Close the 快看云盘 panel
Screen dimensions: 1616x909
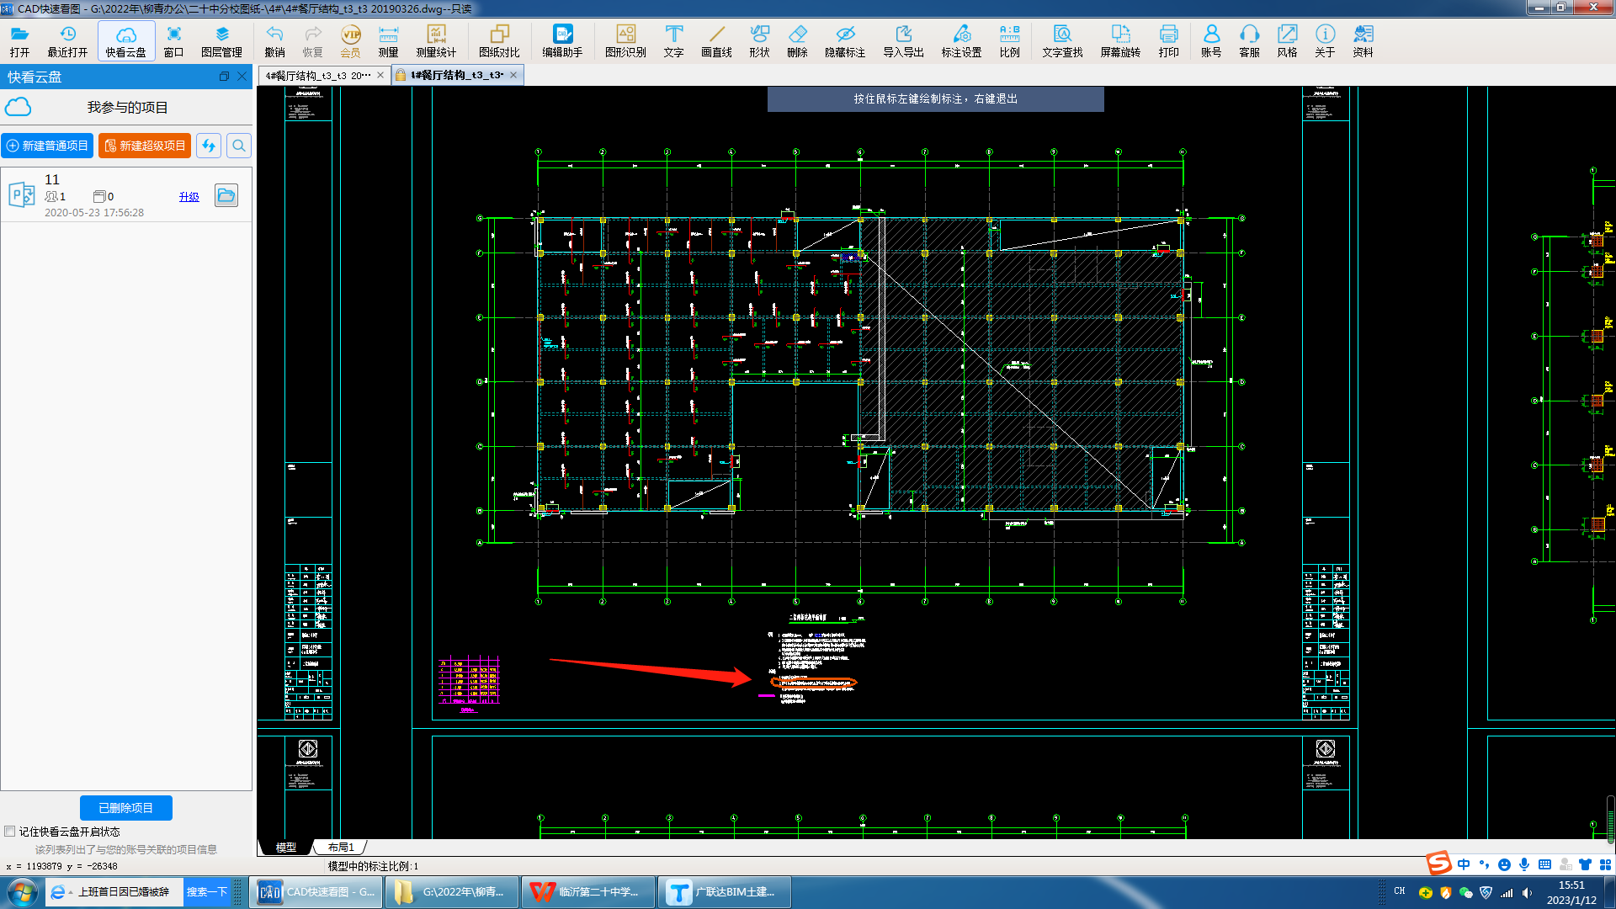(x=242, y=77)
